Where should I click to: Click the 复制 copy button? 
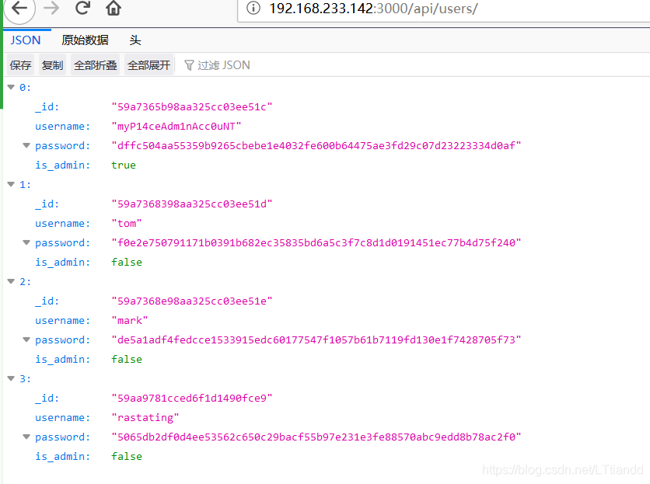(x=52, y=65)
